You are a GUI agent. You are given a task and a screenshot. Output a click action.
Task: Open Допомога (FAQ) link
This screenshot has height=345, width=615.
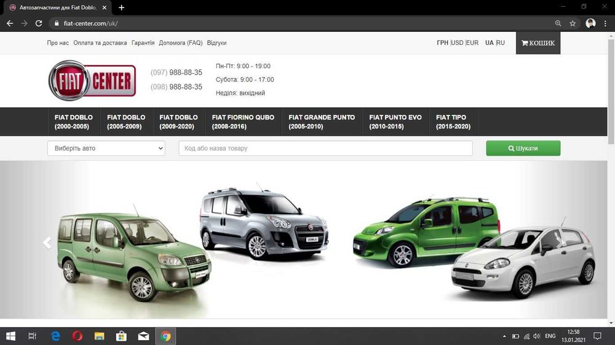tap(180, 43)
